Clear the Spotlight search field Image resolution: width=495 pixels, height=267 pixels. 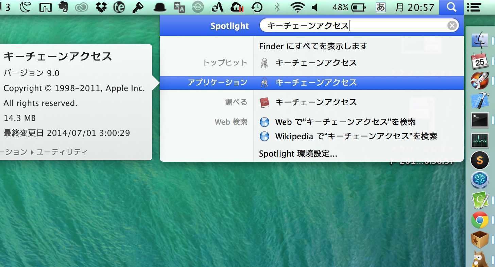click(452, 25)
